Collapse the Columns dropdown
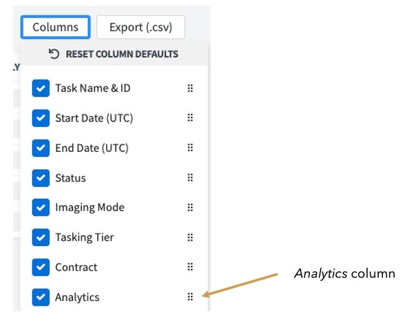This screenshot has height=323, width=411. click(55, 27)
